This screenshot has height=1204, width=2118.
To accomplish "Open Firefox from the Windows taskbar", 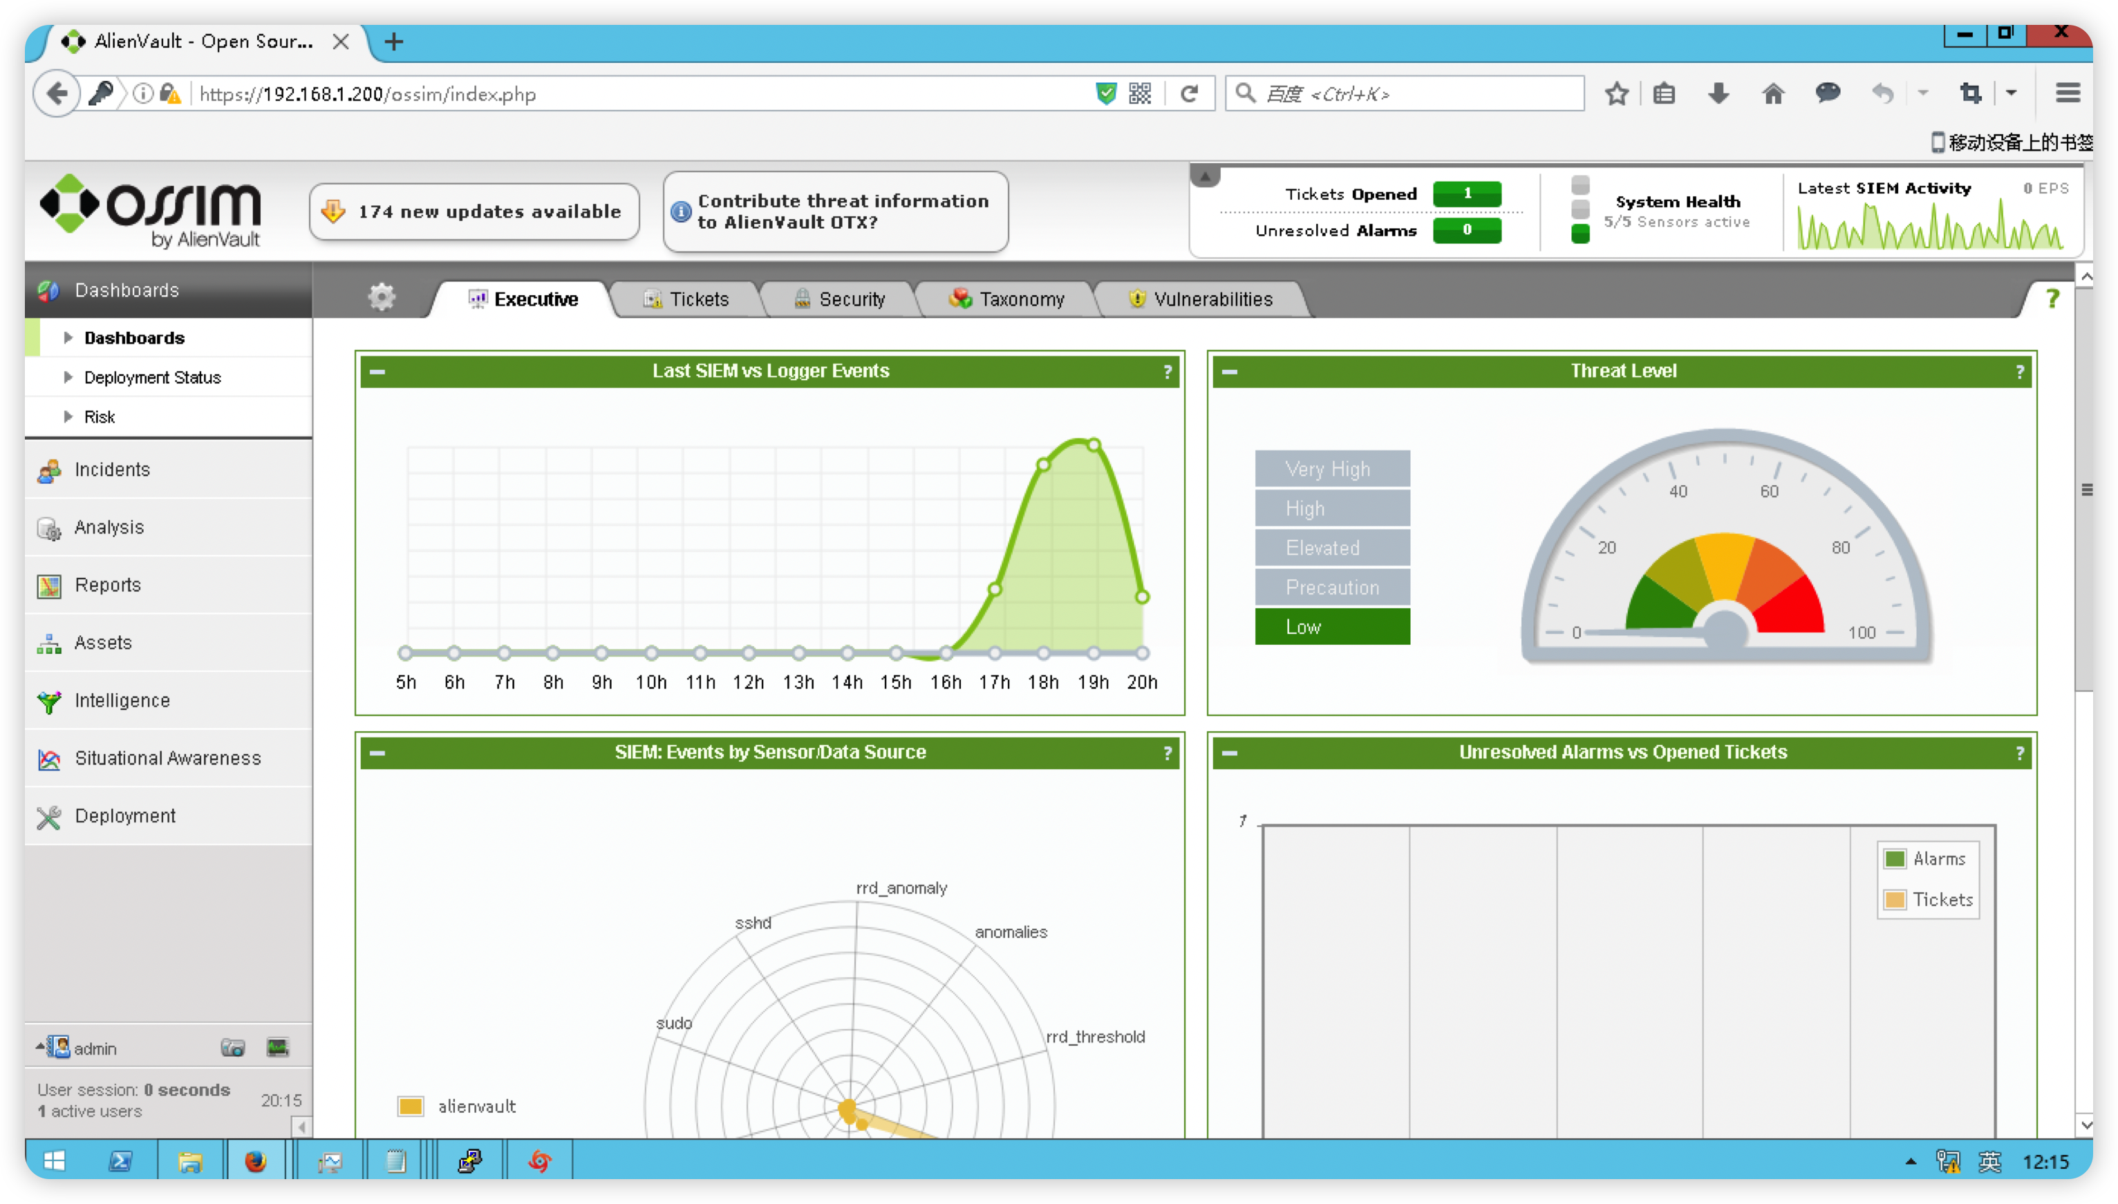I will tap(254, 1160).
